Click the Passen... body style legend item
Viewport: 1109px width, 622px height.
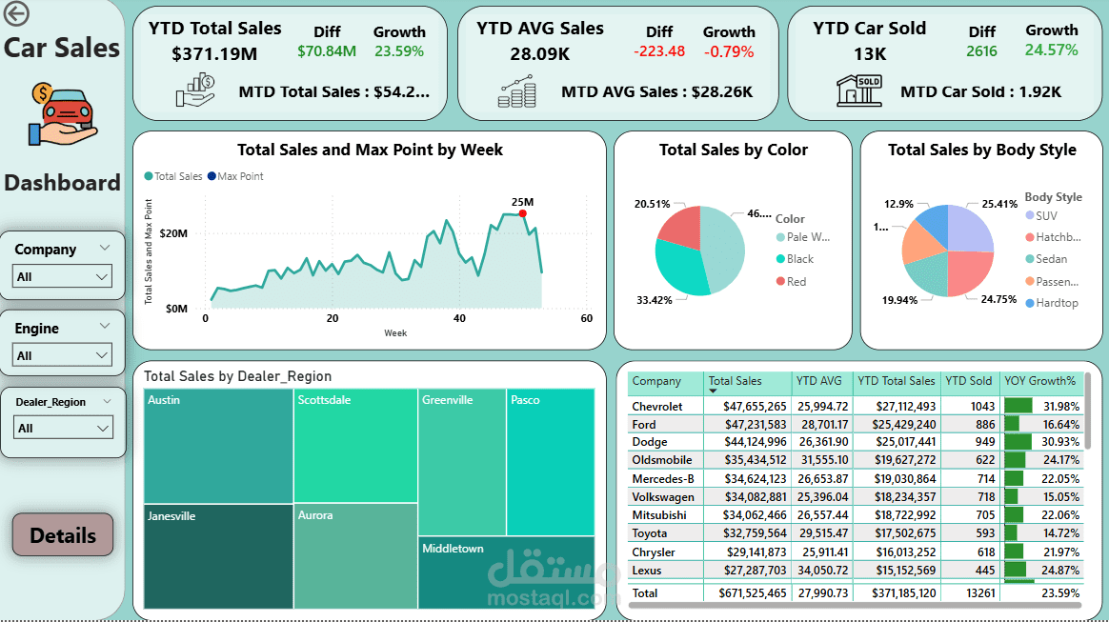1052,281
